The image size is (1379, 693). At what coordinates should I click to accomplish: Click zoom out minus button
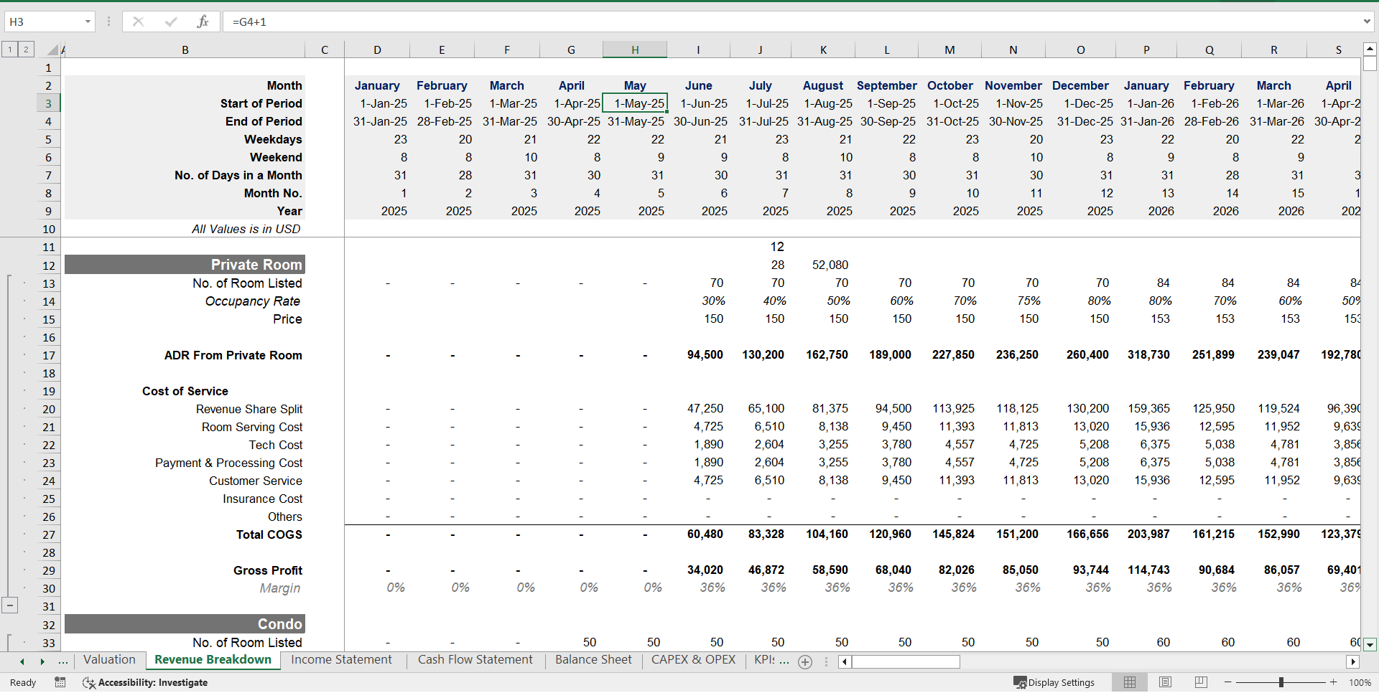[1228, 682]
